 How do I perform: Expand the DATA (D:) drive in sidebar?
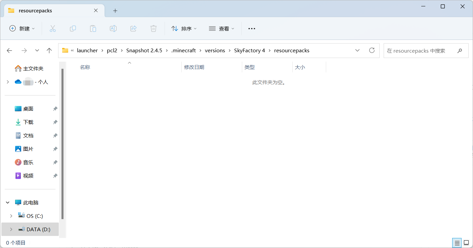click(x=11, y=229)
